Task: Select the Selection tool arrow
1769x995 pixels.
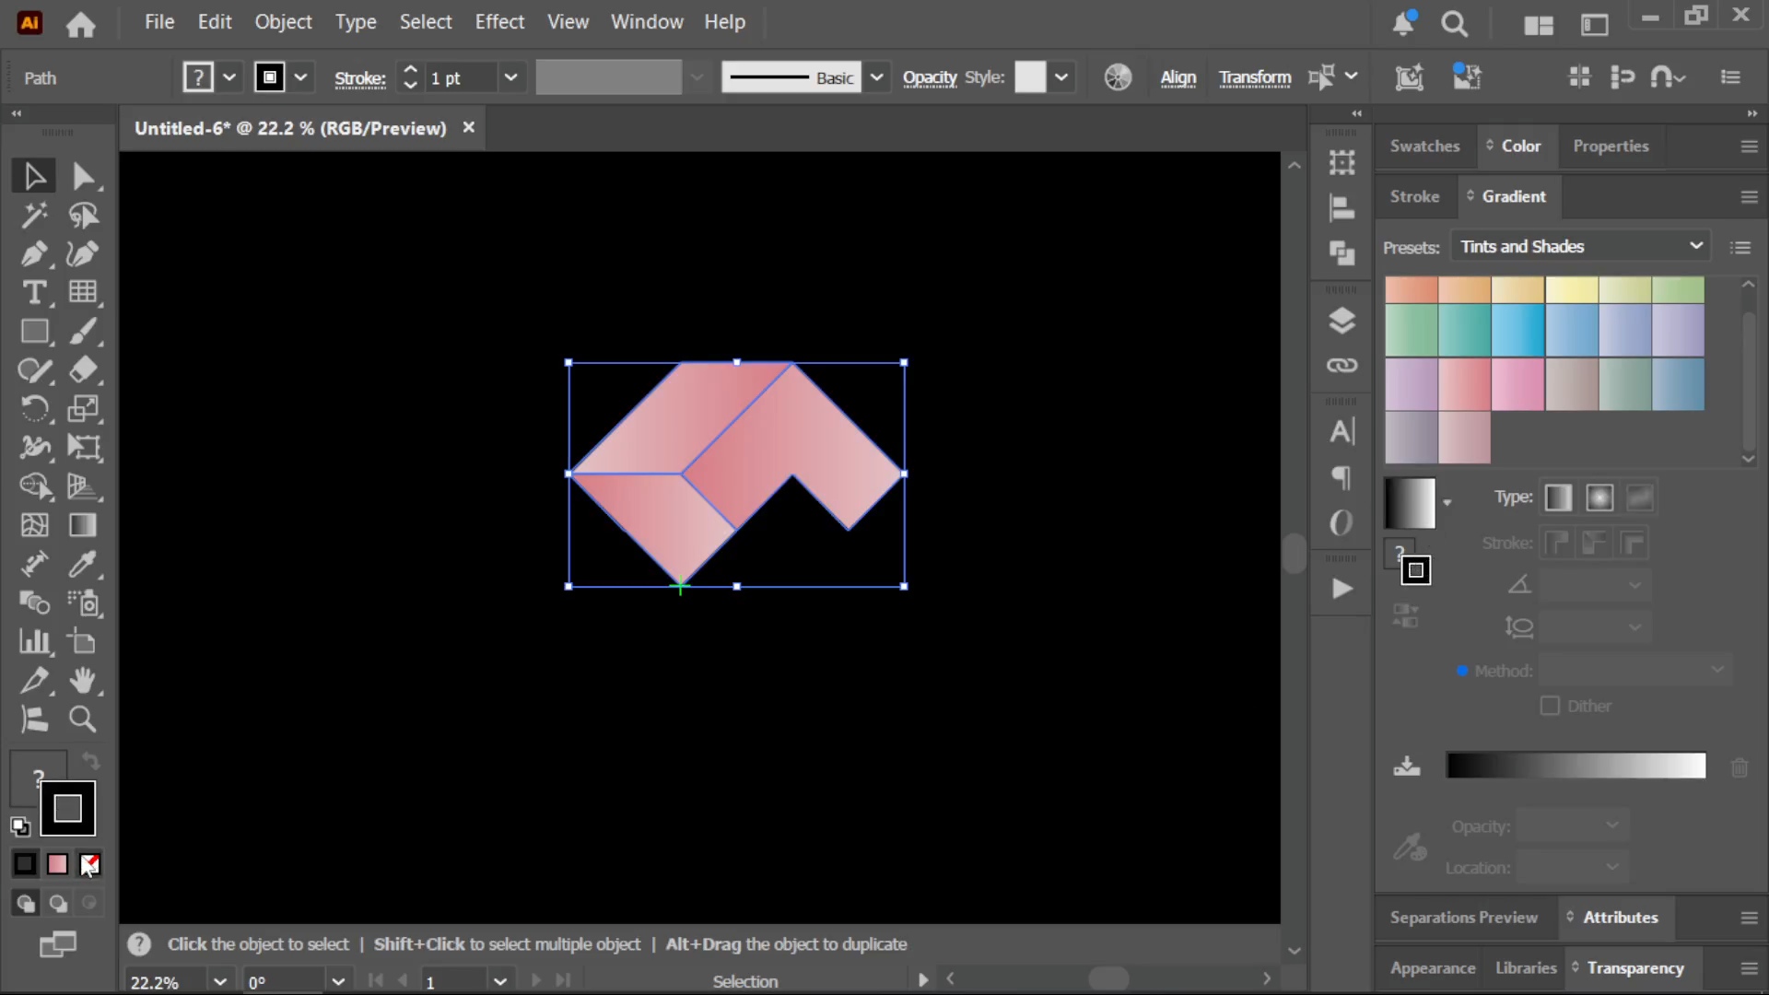Action: (34, 176)
